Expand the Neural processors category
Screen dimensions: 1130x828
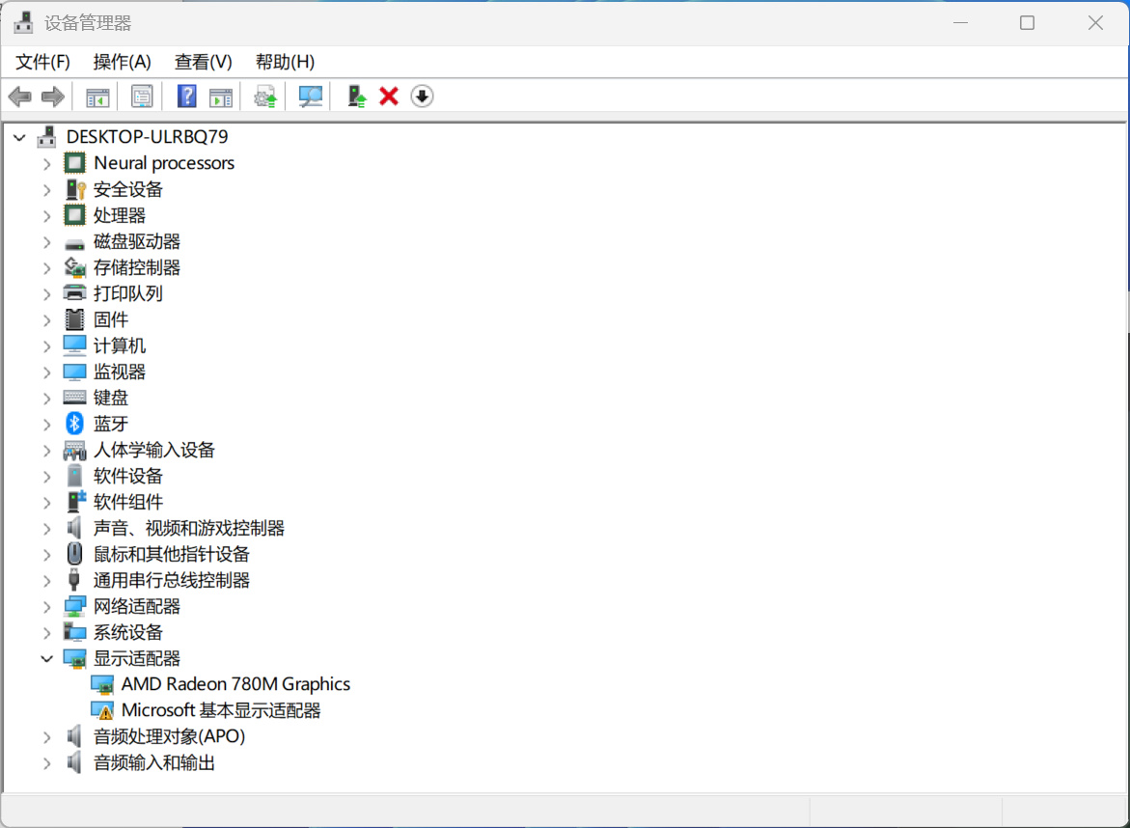pyautogui.click(x=47, y=164)
